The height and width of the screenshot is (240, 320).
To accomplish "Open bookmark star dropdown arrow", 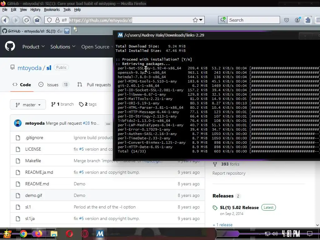I will (x=201, y=20).
